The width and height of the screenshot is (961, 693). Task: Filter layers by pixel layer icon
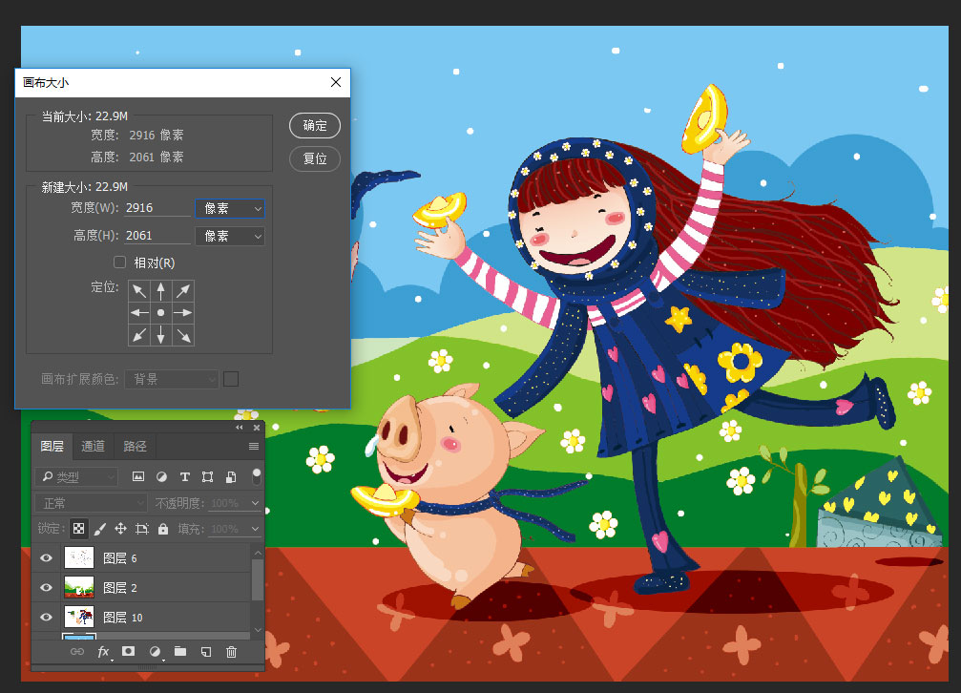pyautogui.click(x=138, y=476)
